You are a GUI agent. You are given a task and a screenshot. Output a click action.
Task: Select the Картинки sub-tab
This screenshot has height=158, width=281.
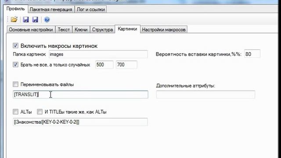(x=127, y=29)
